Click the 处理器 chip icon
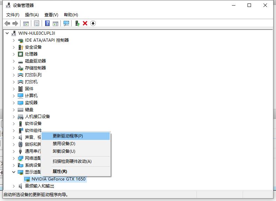 point(20,54)
